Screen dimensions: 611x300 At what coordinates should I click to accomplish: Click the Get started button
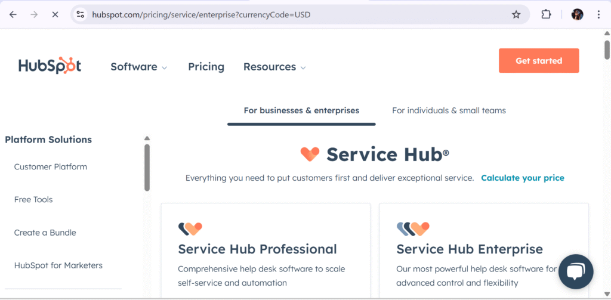coord(539,60)
